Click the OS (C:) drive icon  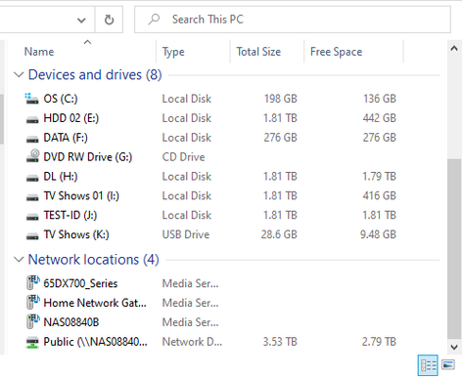pyautogui.click(x=32, y=99)
